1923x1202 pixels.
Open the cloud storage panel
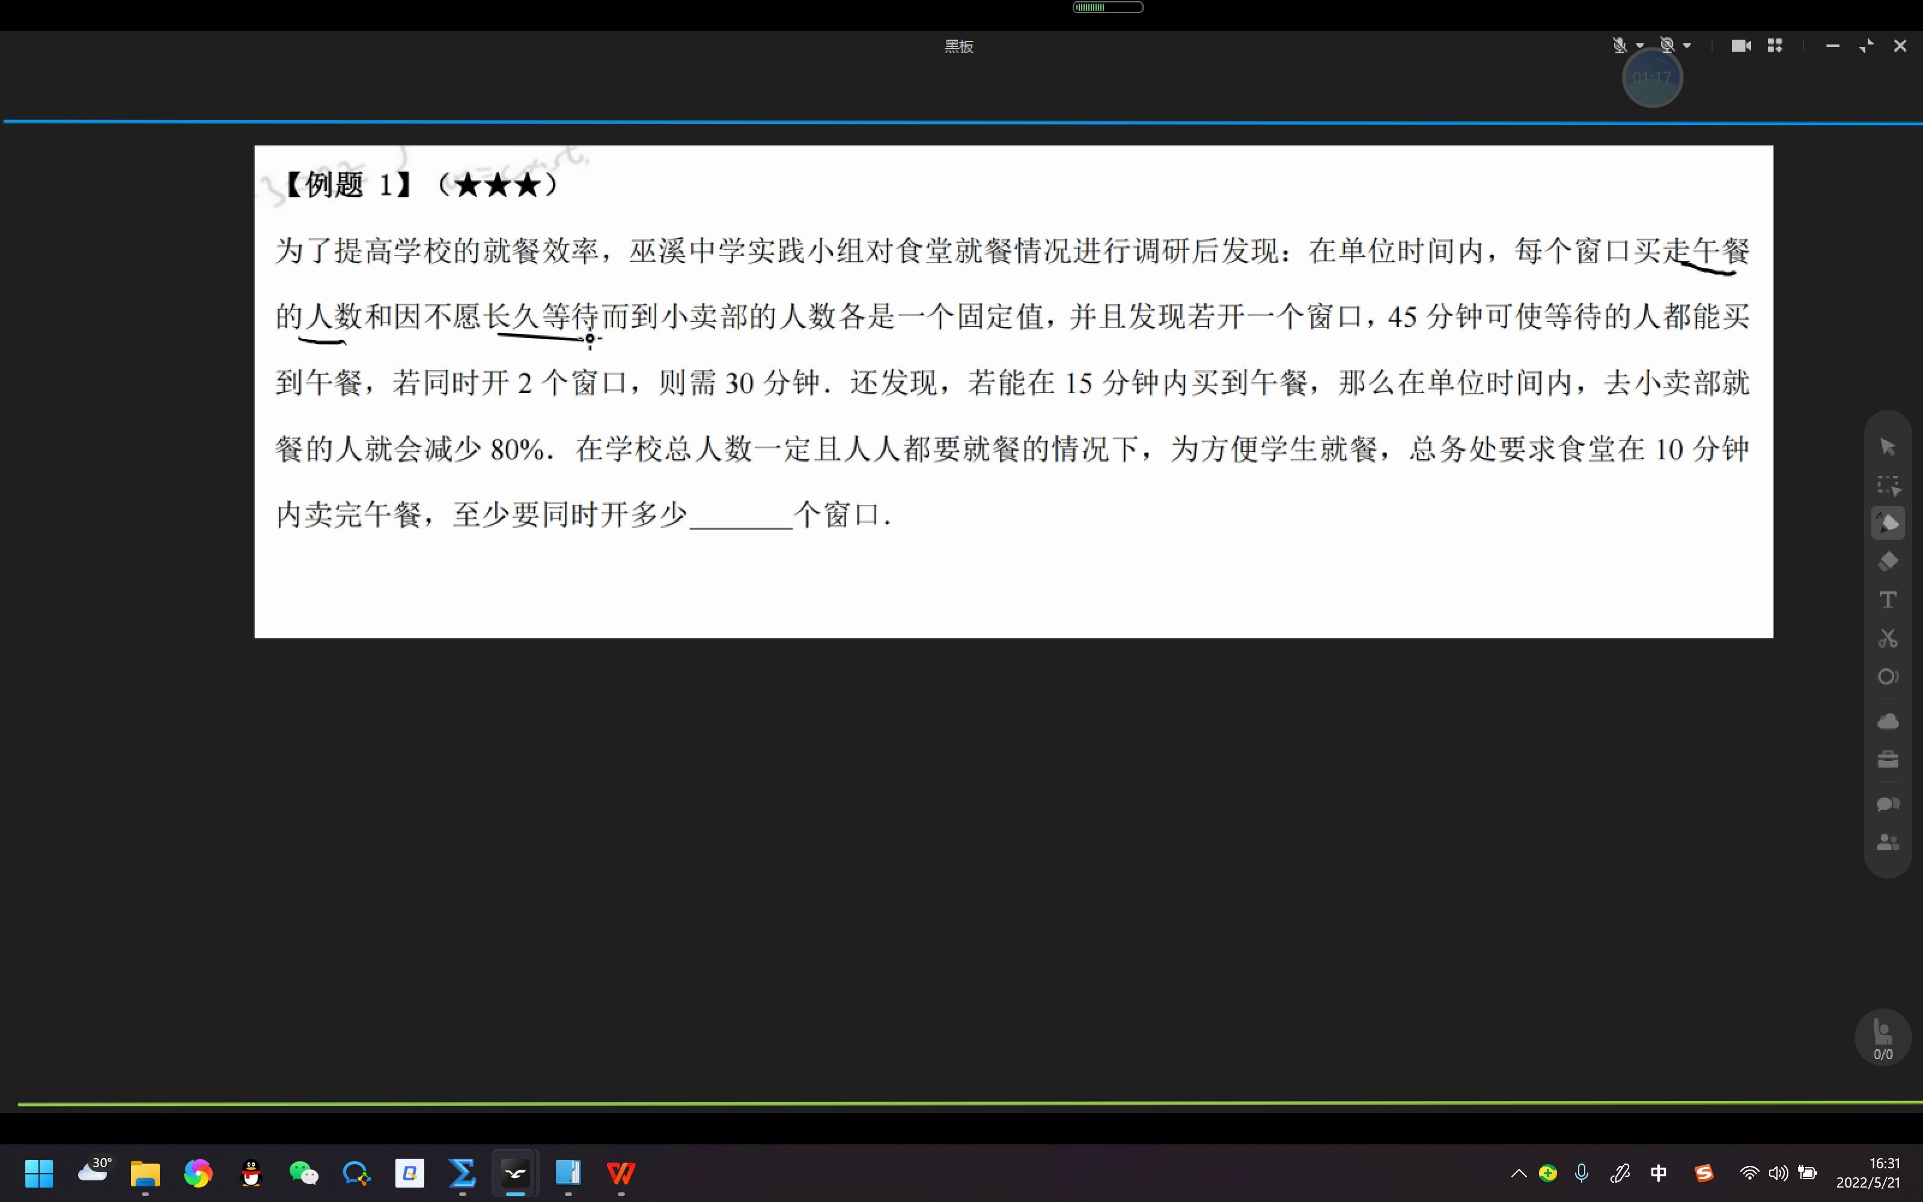1888,720
